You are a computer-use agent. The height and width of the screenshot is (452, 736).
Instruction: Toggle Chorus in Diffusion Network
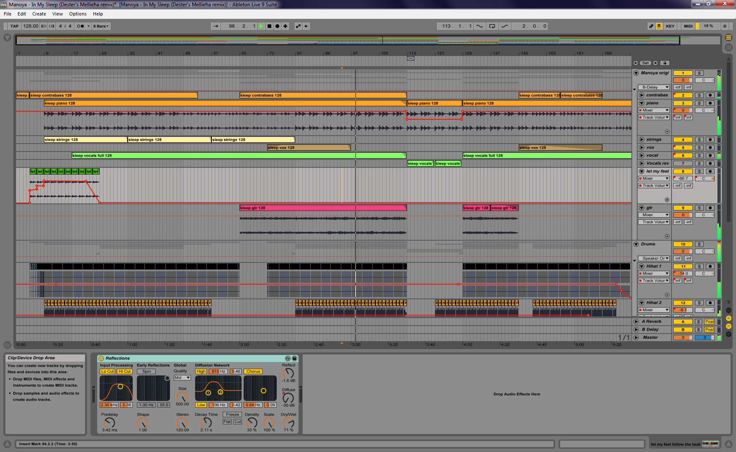tap(253, 372)
